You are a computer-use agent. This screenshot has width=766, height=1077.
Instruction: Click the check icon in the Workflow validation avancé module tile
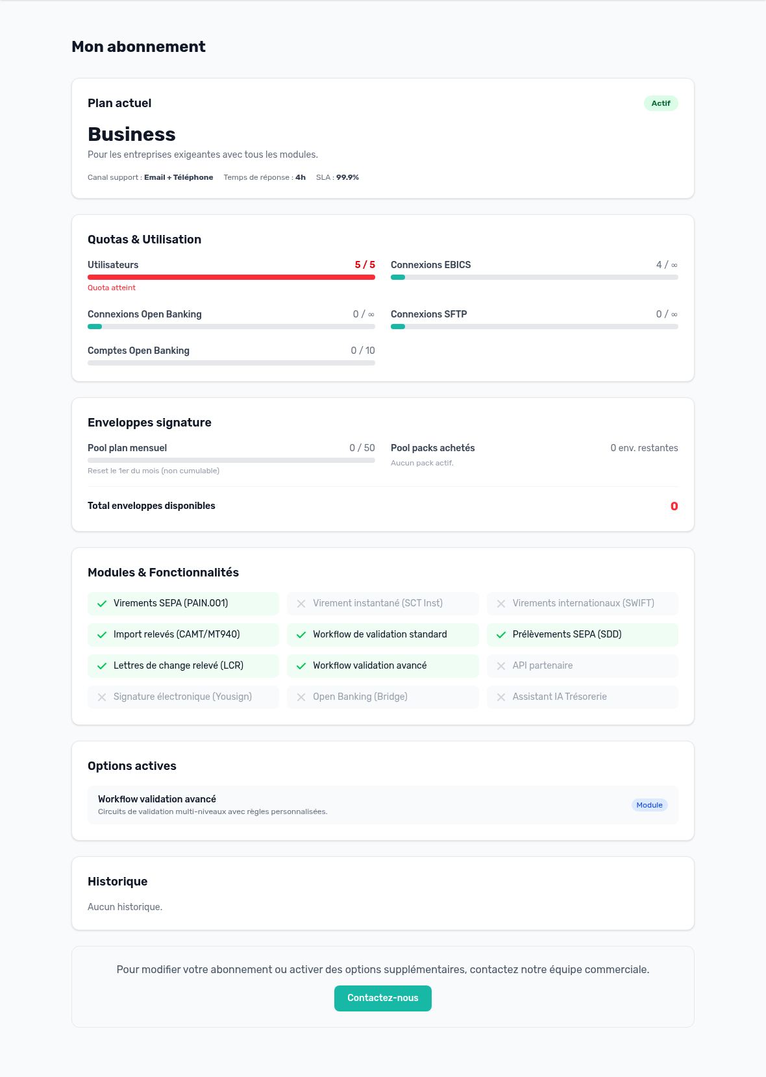301,666
